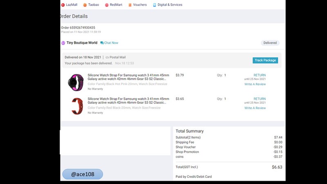
Task: Select order number 65592674930435
Action: coord(78,27)
